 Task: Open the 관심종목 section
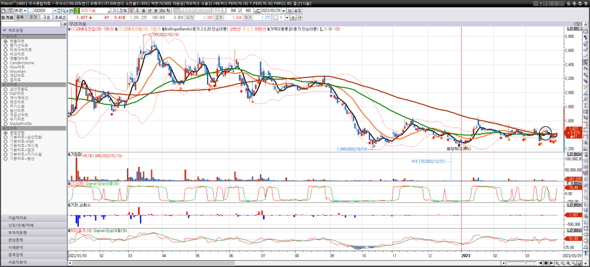pos(34,240)
